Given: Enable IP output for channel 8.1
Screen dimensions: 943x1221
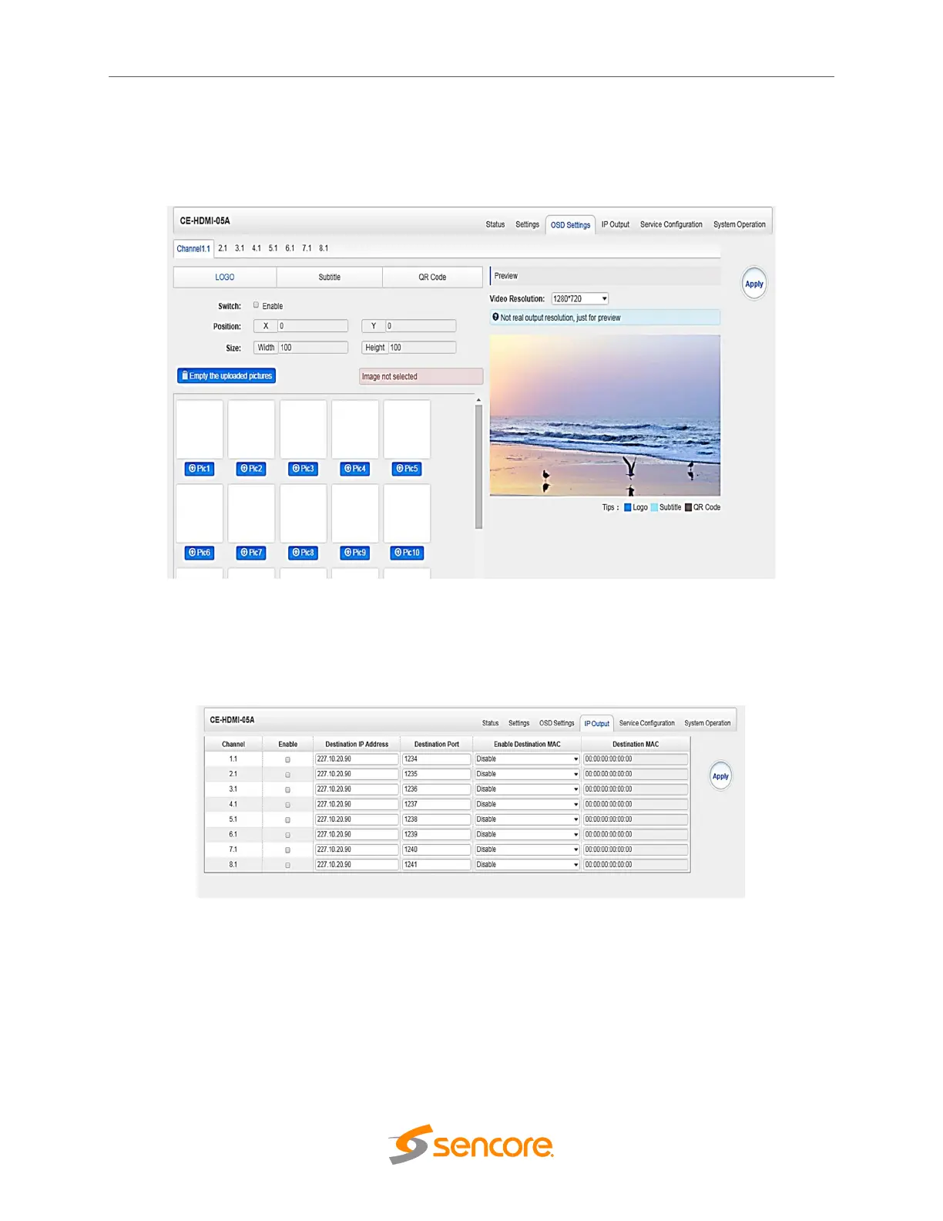Looking at the screenshot, I should (x=288, y=865).
